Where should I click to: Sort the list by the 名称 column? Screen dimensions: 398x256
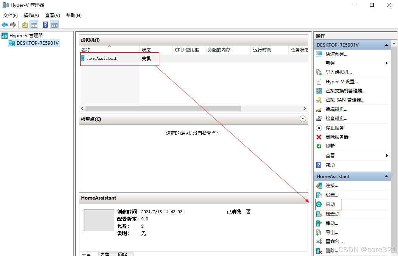(109, 50)
